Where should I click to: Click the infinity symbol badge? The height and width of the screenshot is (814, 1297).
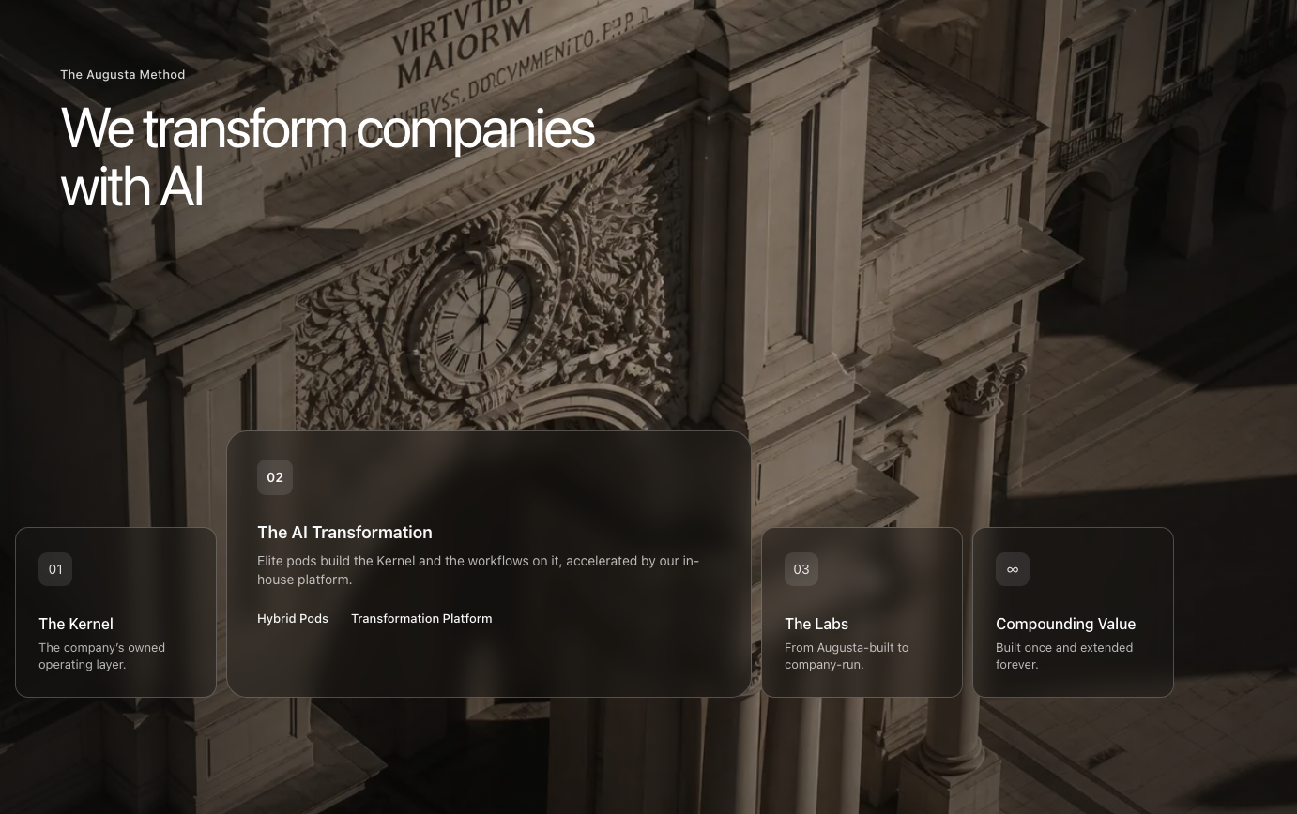[x=1013, y=569]
